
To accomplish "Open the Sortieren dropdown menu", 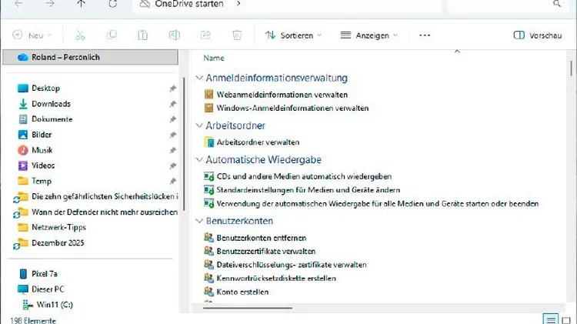I will (293, 35).
